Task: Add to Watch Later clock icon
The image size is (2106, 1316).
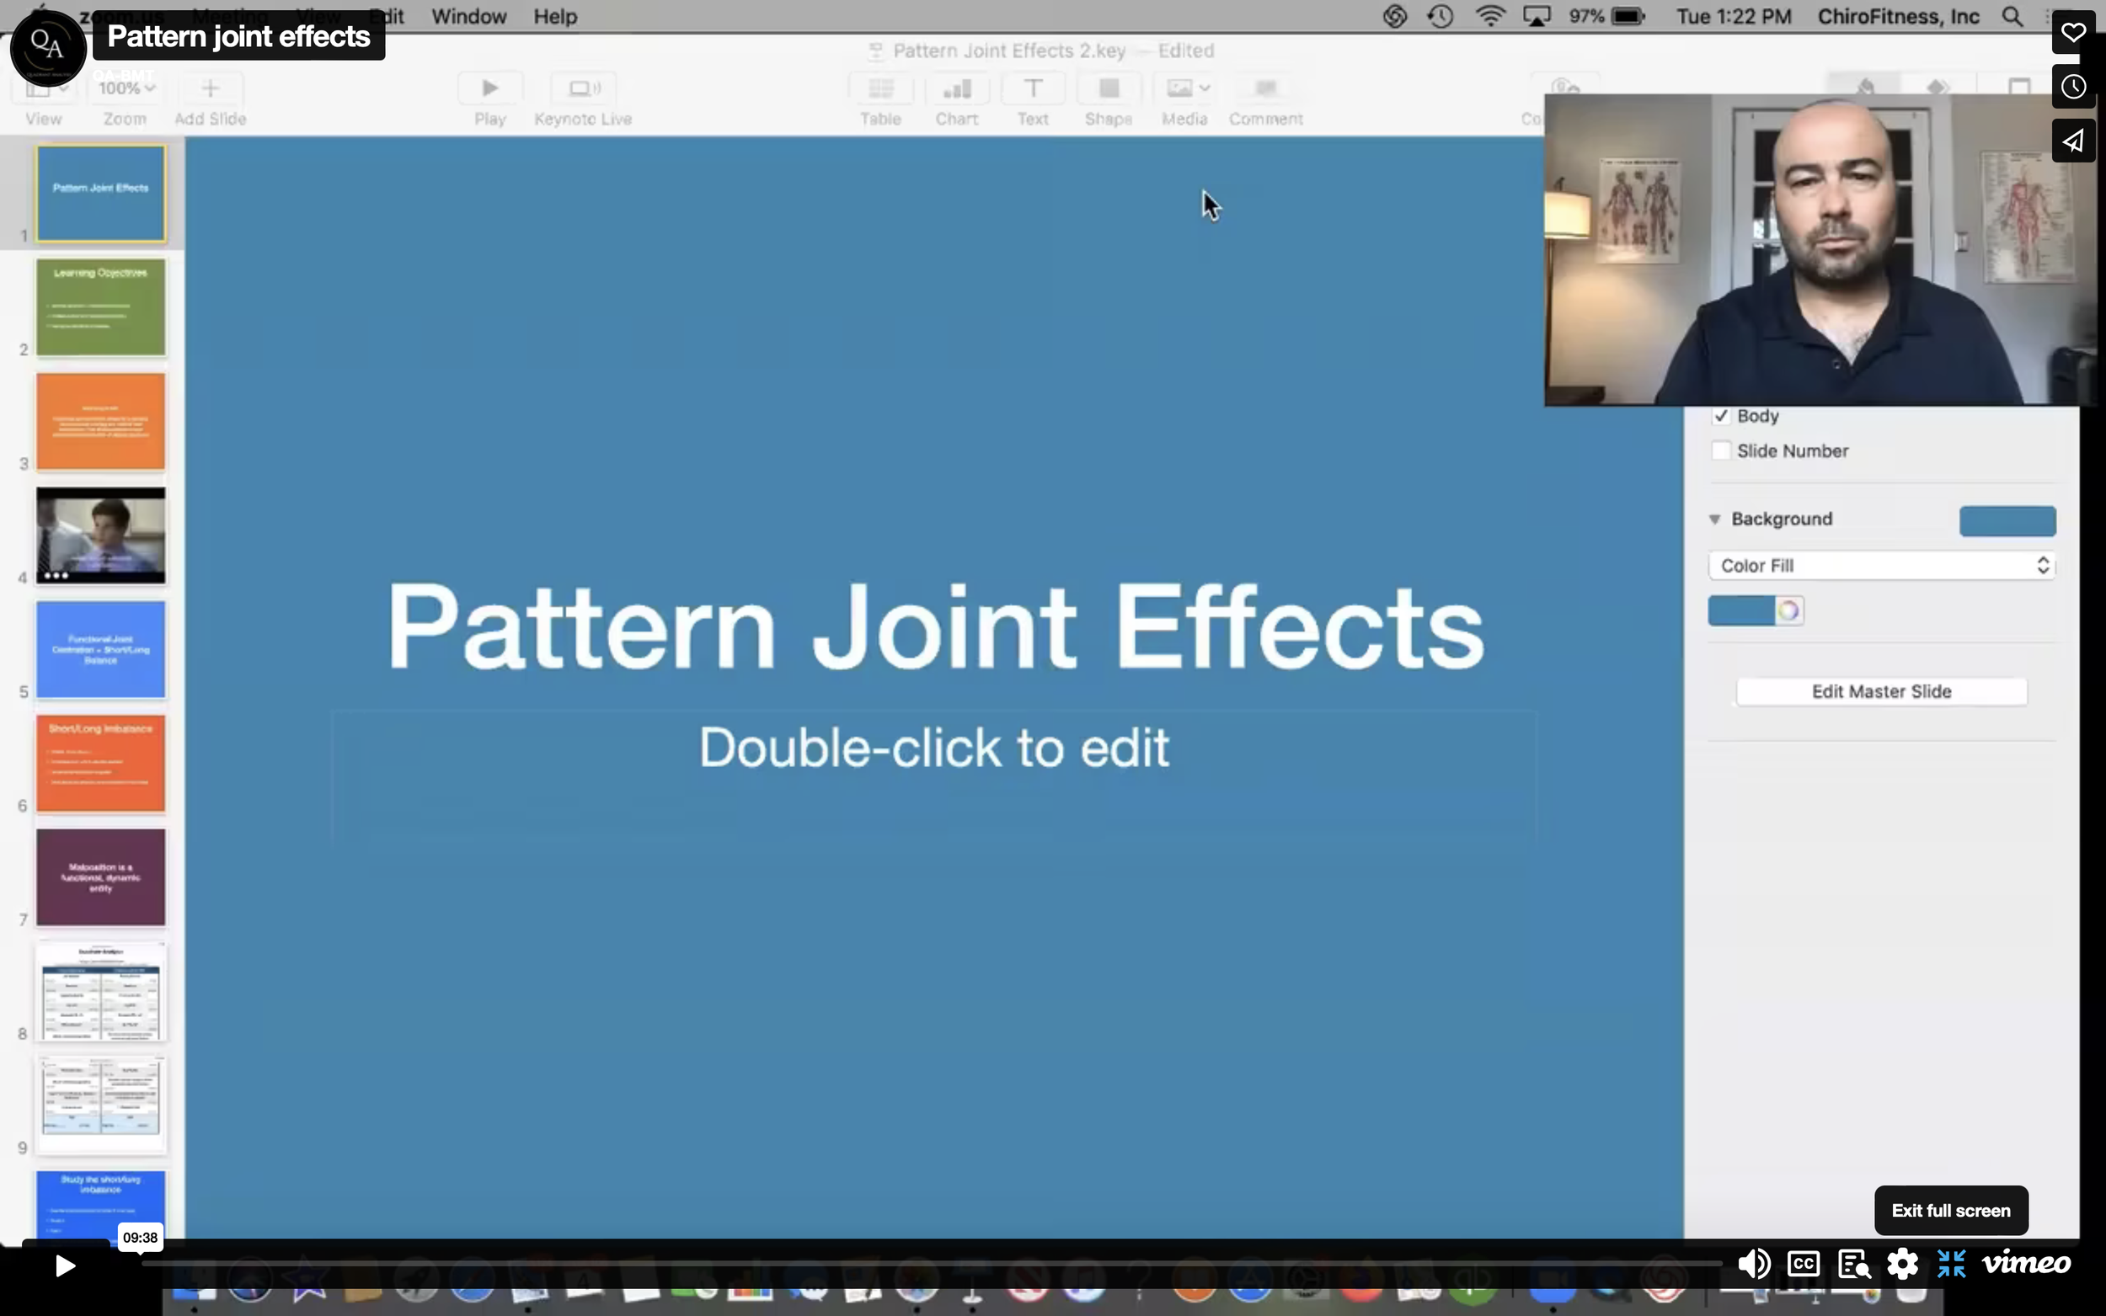Action: (x=2073, y=87)
